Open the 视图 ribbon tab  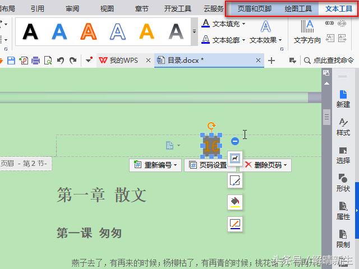(107, 9)
